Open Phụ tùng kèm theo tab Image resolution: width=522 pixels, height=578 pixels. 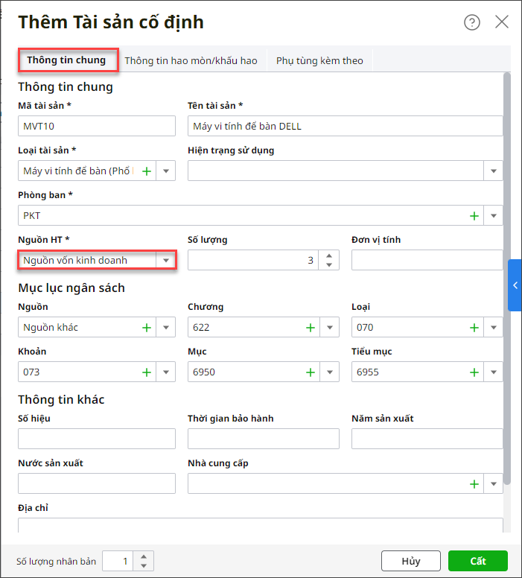[319, 60]
